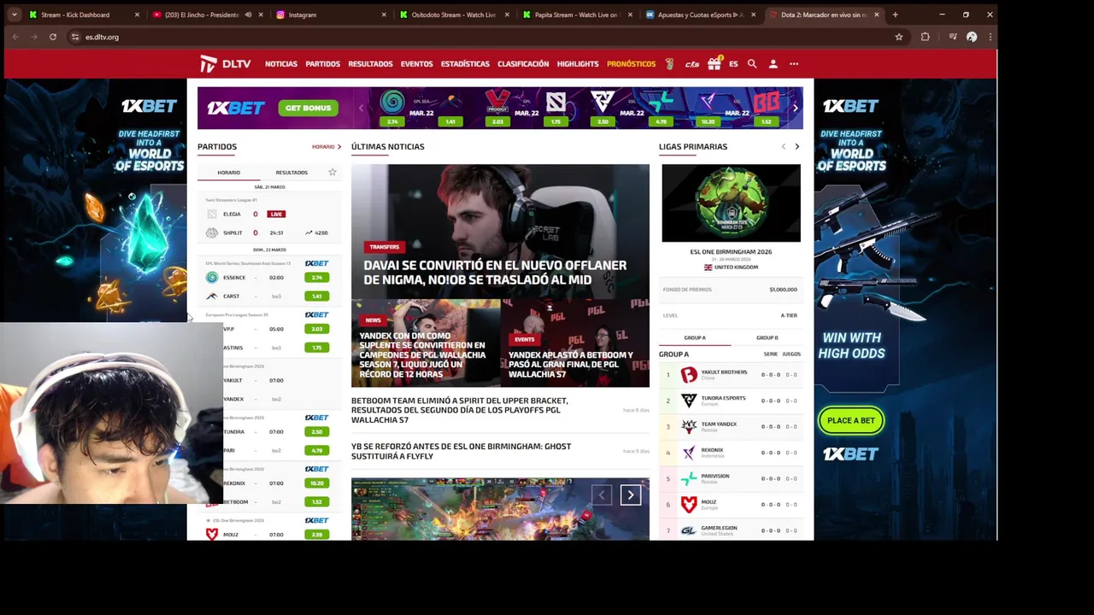Open the Noticias menu item
Image resolution: width=1094 pixels, height=615 pixels.
[x=281, y=64]
